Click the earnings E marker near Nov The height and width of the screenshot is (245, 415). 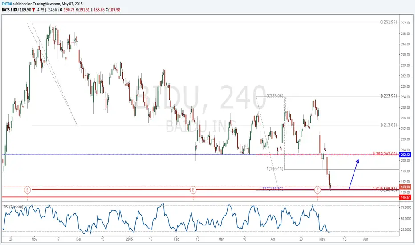[x=28, y=190]
